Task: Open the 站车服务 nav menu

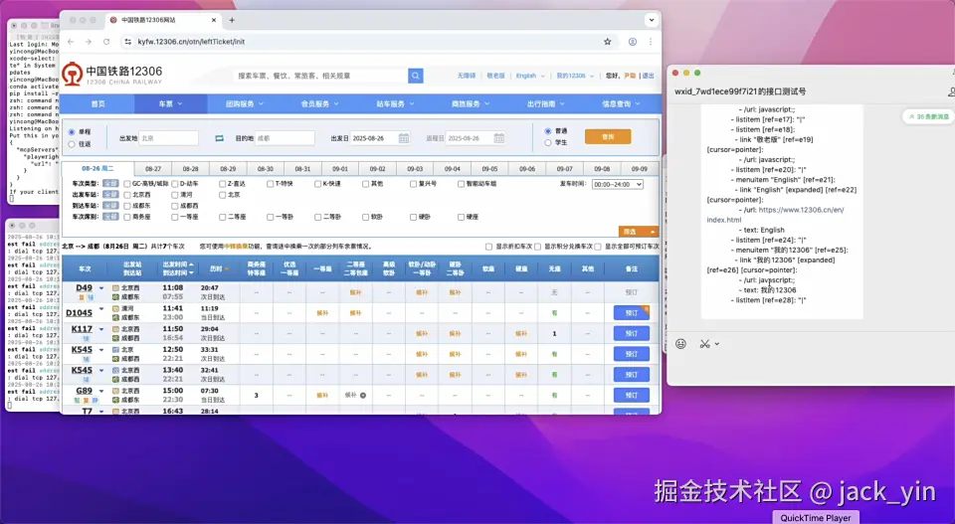Action: click(x=395, y=104)
